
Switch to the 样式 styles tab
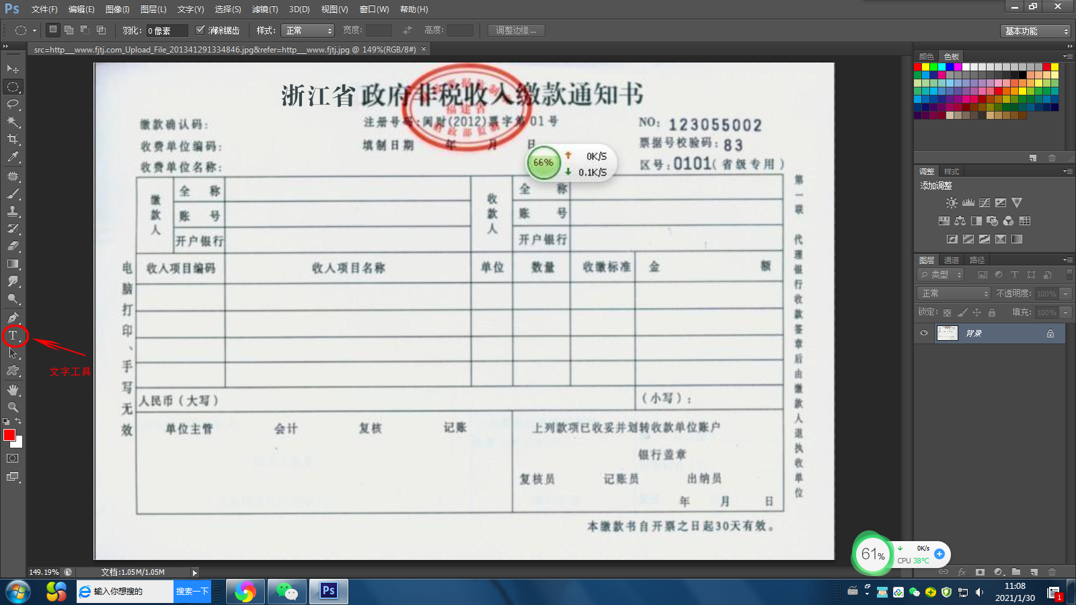(952, 171)
